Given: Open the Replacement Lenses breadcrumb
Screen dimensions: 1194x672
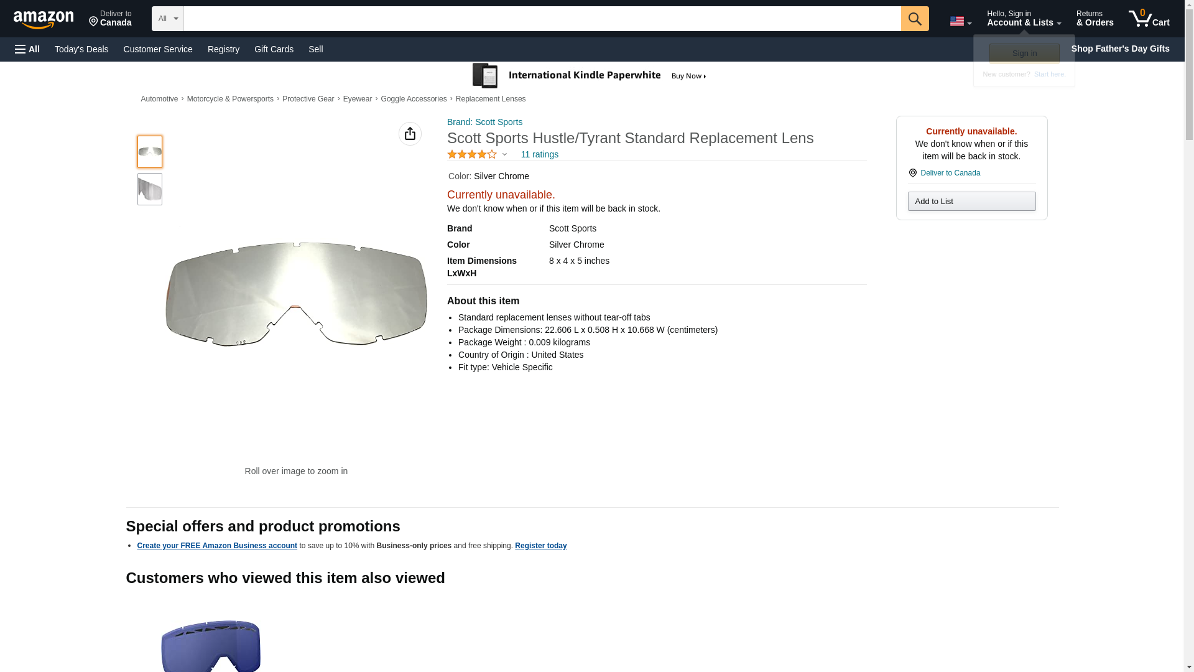Looking at the screenshot, I should click(490, 99).
